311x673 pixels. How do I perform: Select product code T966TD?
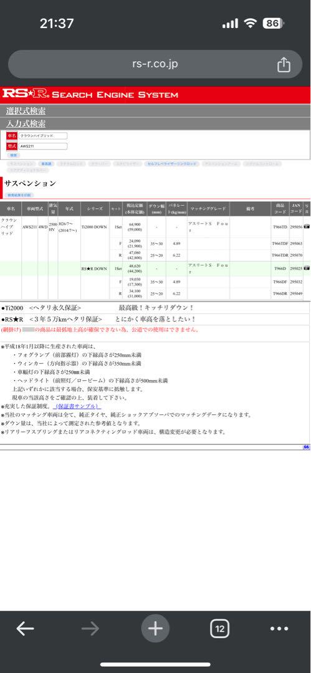(x=280, y=226)
